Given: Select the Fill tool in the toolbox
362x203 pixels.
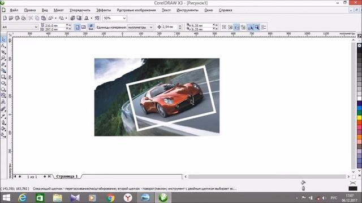Looking at the screenshot, I should 3,129.
